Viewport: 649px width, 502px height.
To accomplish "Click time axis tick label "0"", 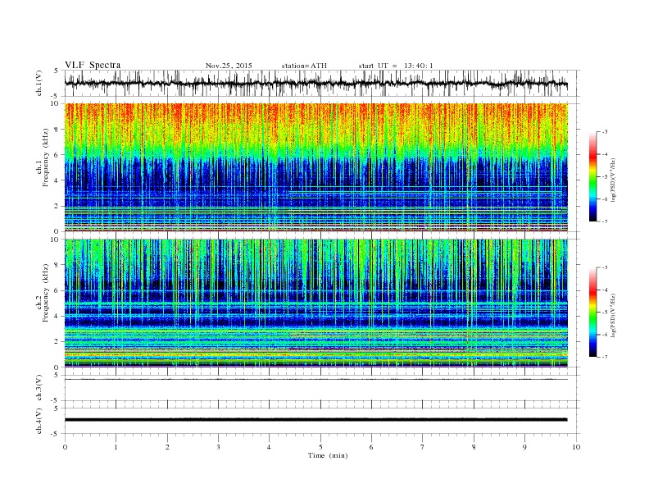I will (x=65, y=447).
